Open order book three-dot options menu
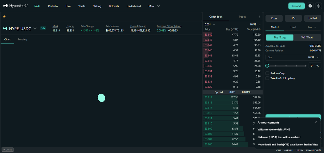The image size is (324, 153). pyautogui.click(x=259, y=17)
